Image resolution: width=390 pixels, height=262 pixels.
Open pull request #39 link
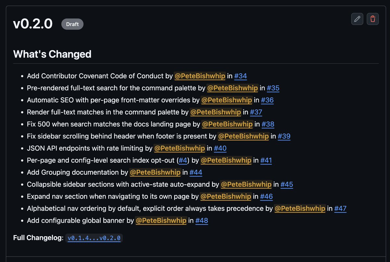pos(284,136)
